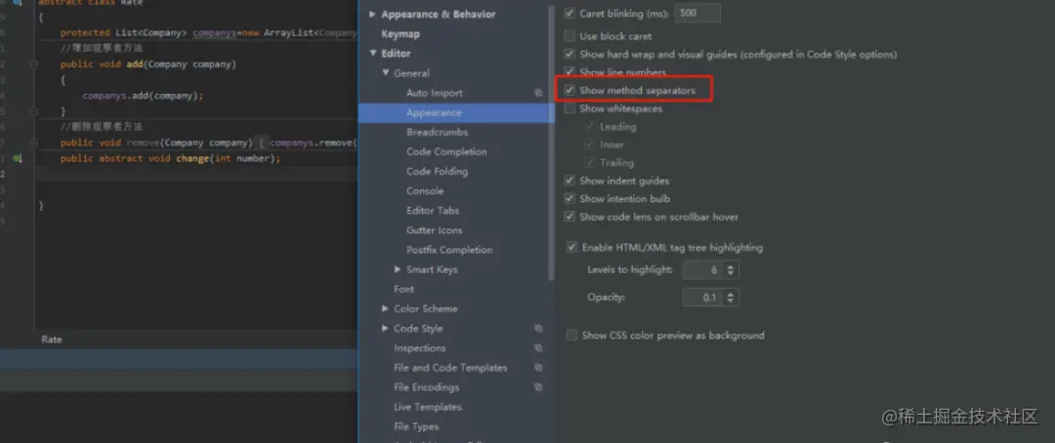Image resolution: width=1055 pixels, height=443 pixels.
Task: Toggle Show code lens on scrollbar hover
Action: pos(570,218)
